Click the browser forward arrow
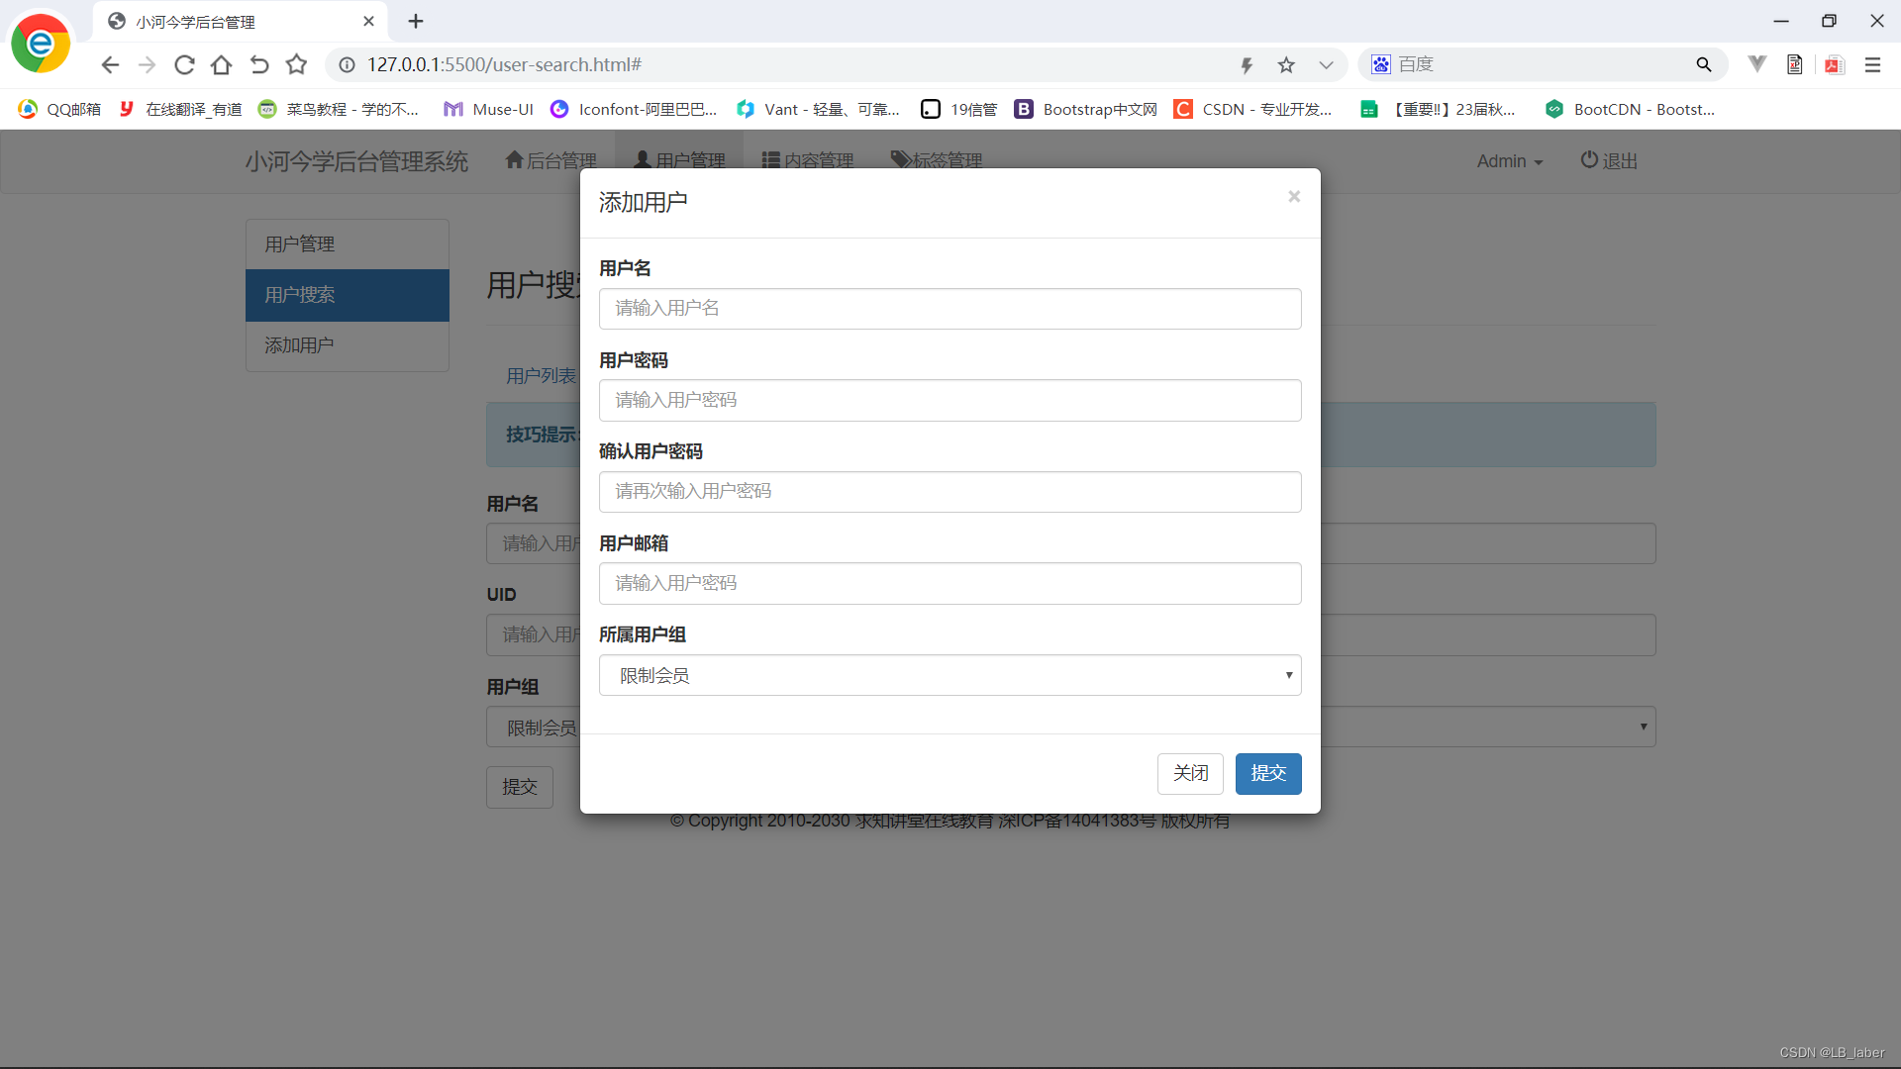1901x1069 pixels. (x=147, y=64)
